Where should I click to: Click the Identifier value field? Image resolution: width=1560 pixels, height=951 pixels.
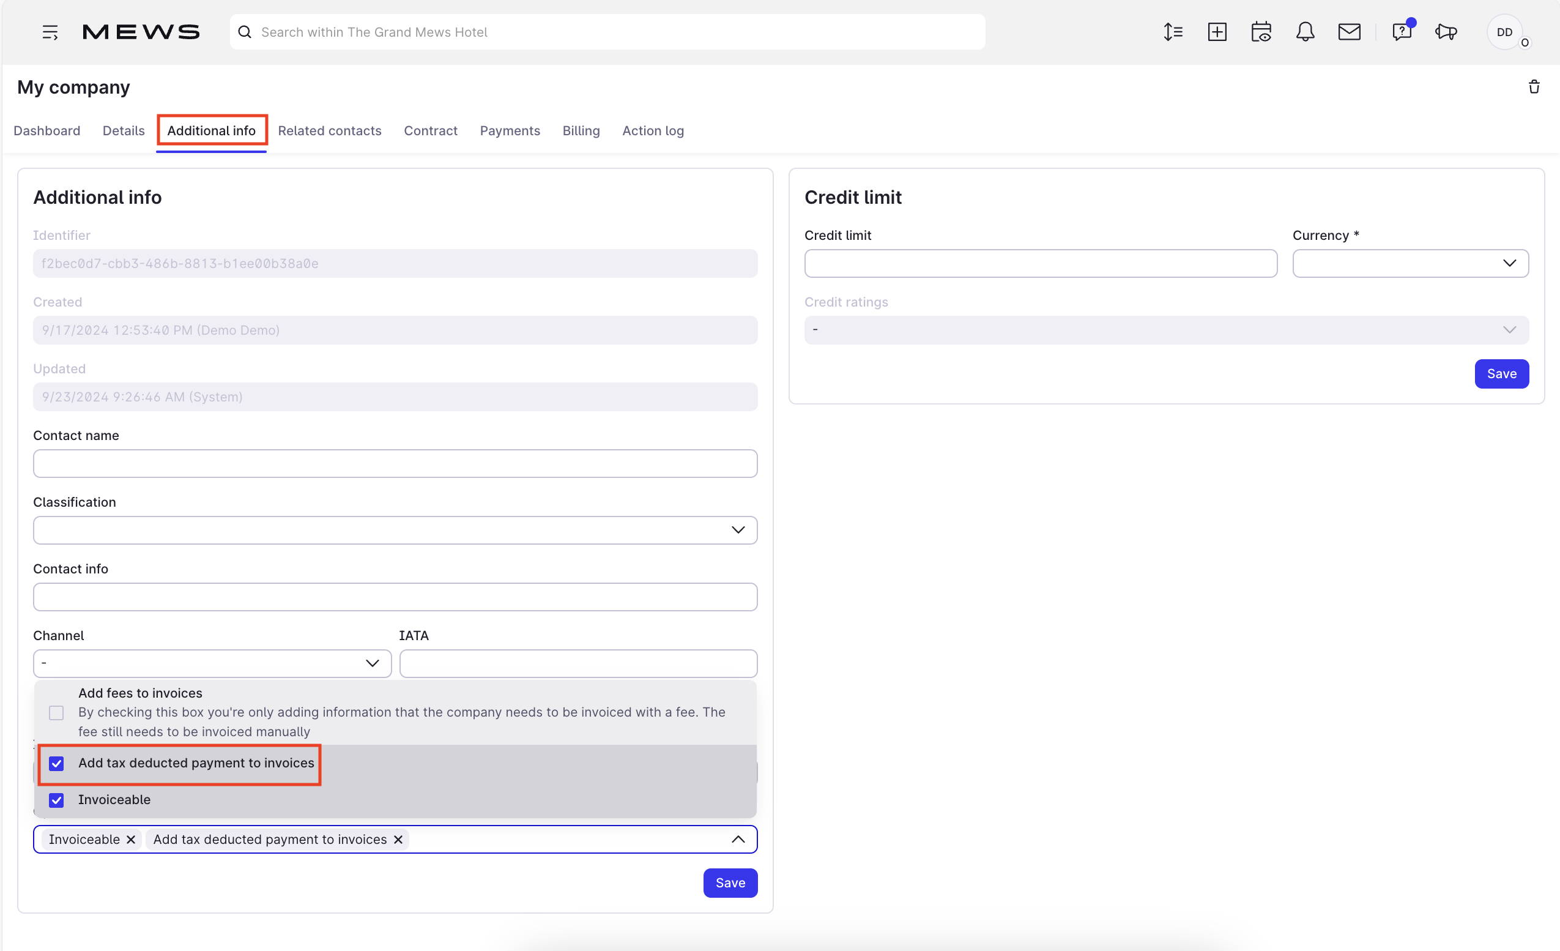coord(395,263)
